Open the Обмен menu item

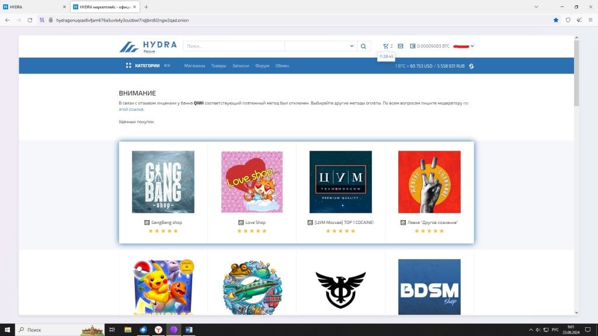(282, 66)
